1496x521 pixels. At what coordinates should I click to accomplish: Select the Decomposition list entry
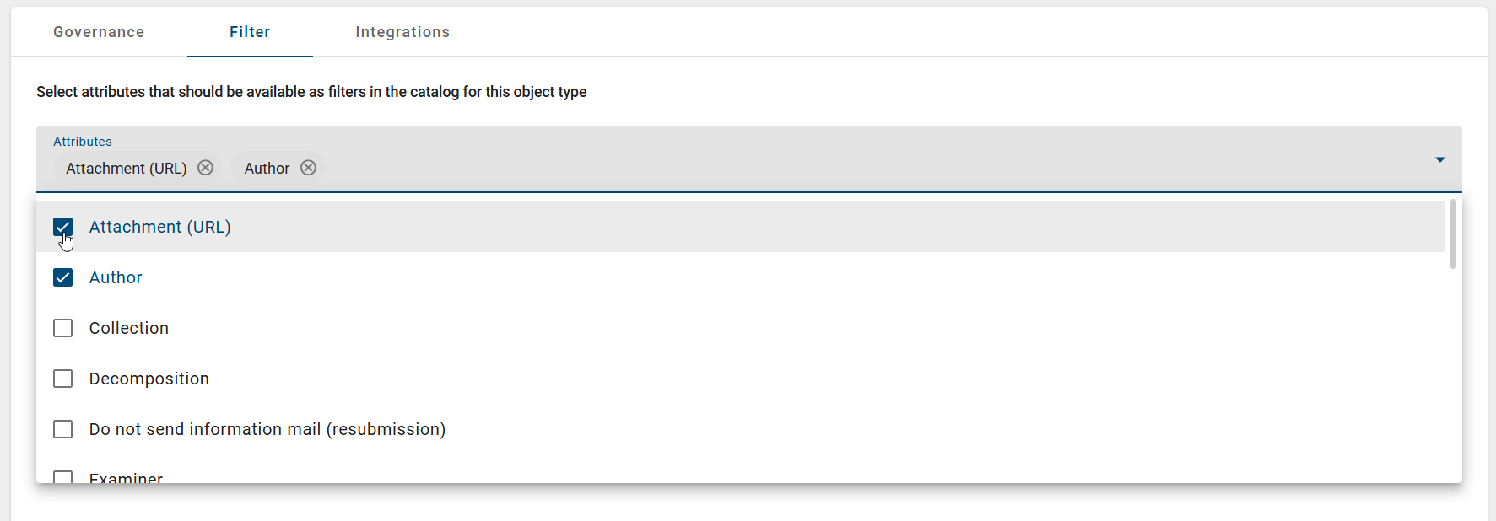coord(149,379)
